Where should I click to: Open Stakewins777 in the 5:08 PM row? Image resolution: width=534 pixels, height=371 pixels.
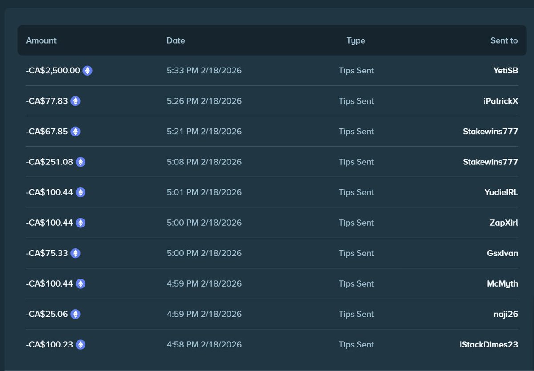pyautogui.click(x=490, y=162)
